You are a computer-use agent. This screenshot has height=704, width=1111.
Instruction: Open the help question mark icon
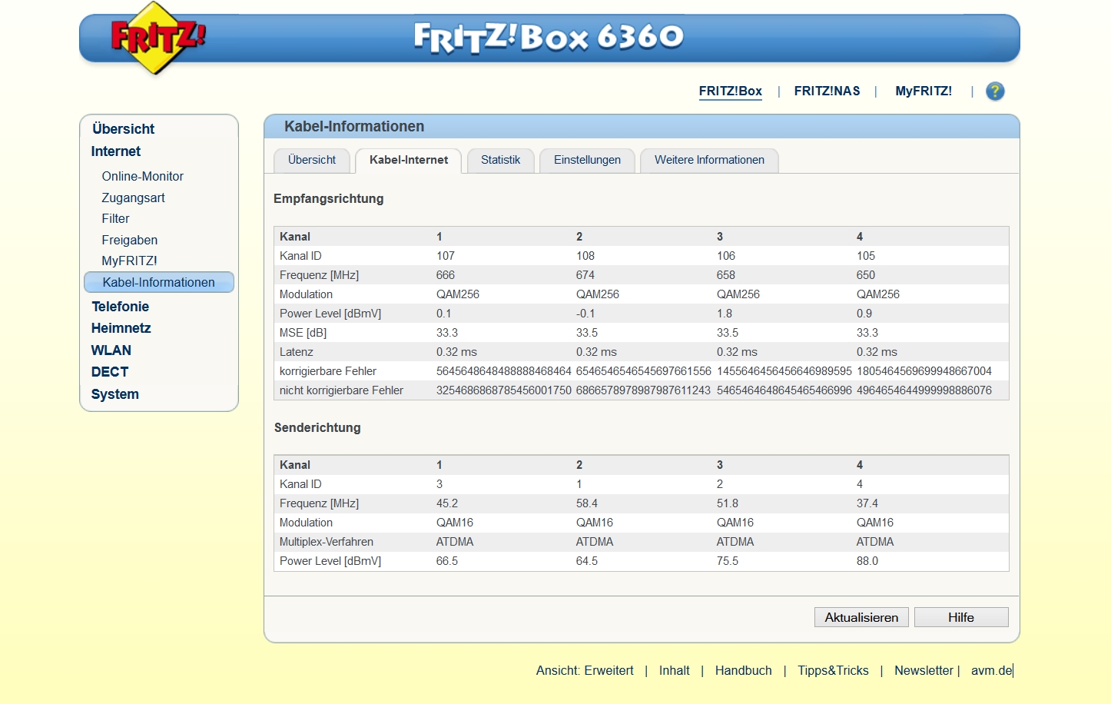tap(995, 91)
